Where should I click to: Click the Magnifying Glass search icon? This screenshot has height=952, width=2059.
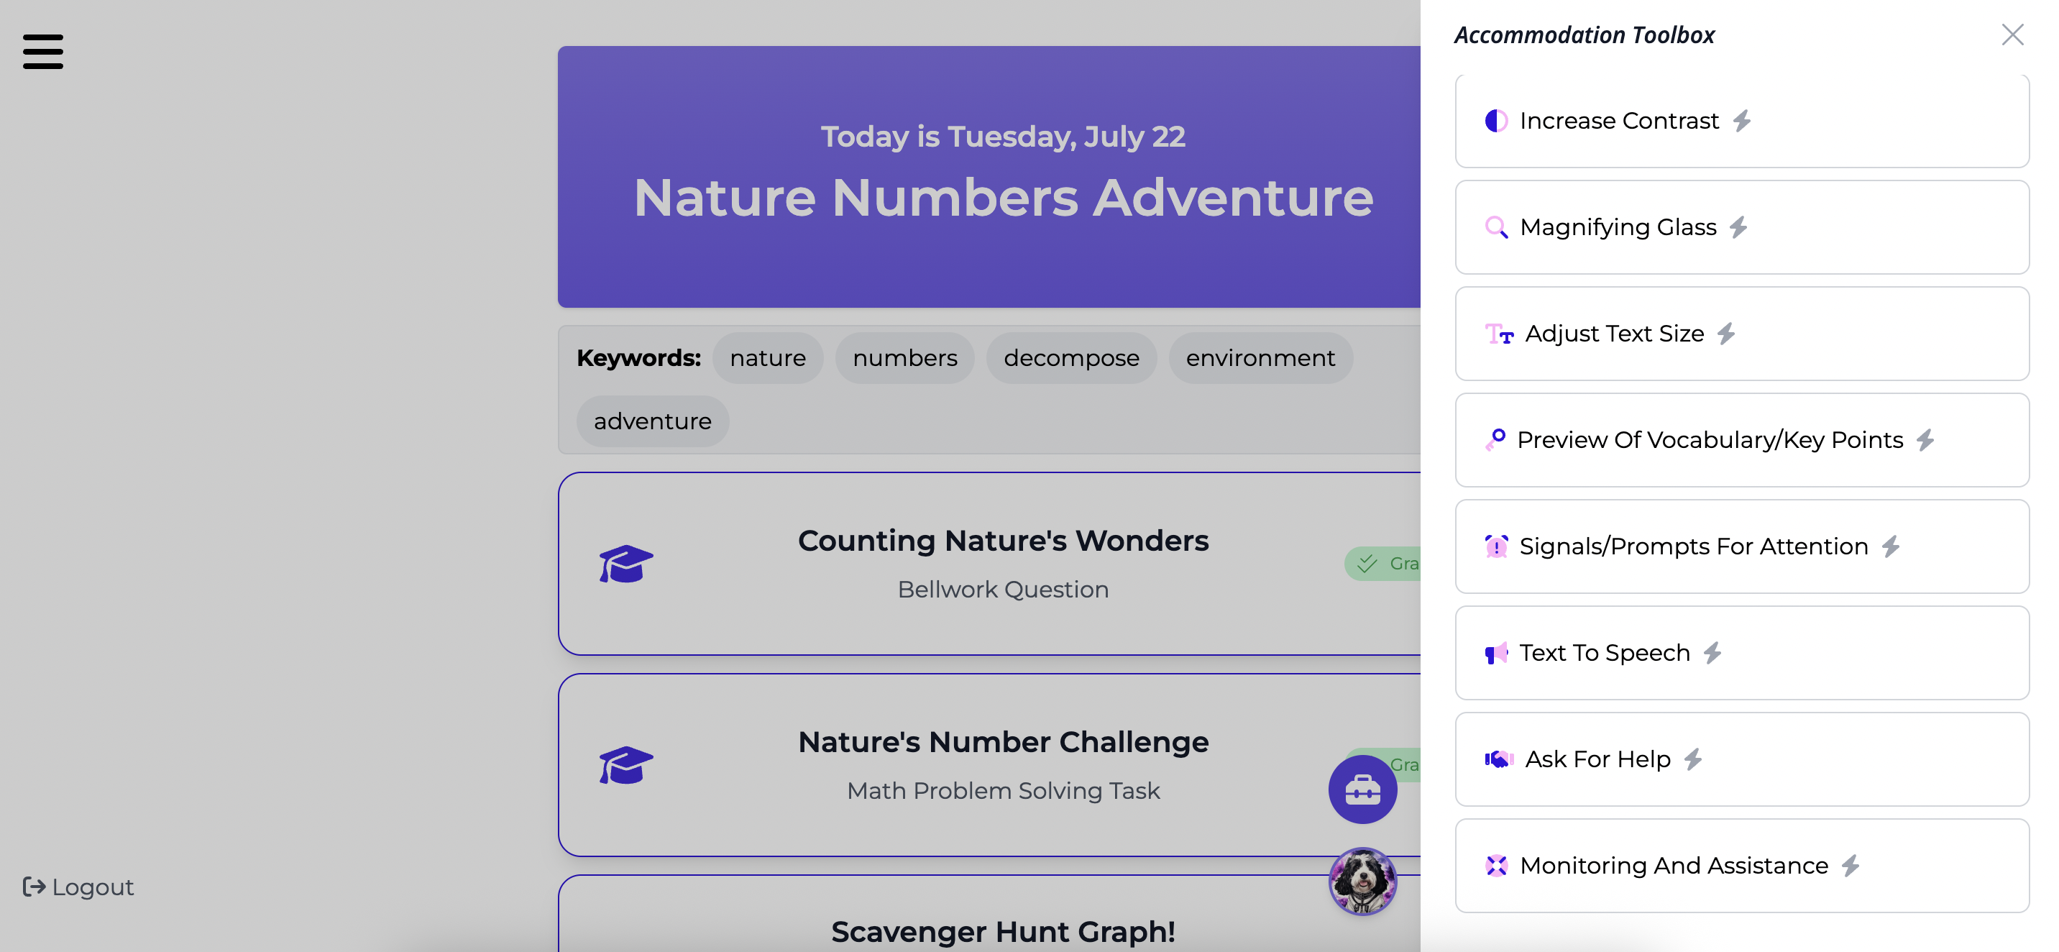(1495, 227)
